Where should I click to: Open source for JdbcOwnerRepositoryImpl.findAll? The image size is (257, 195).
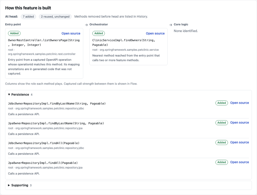[x=240, y=142]
